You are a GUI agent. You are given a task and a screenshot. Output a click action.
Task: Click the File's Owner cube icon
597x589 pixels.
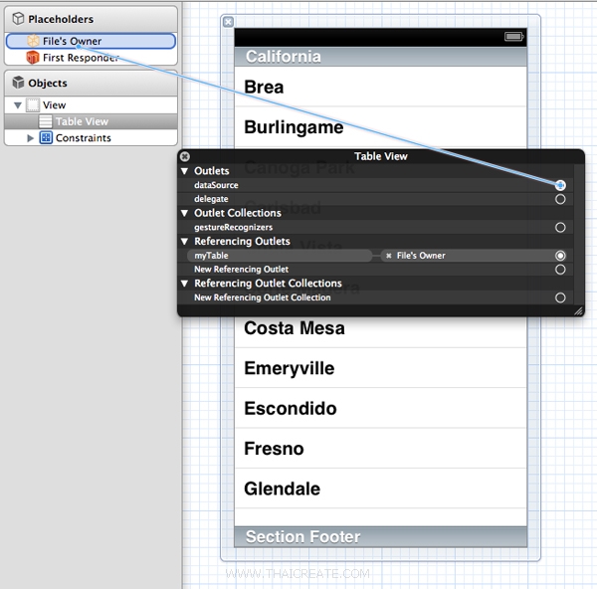pyautogui.click(x=34, y=41)
